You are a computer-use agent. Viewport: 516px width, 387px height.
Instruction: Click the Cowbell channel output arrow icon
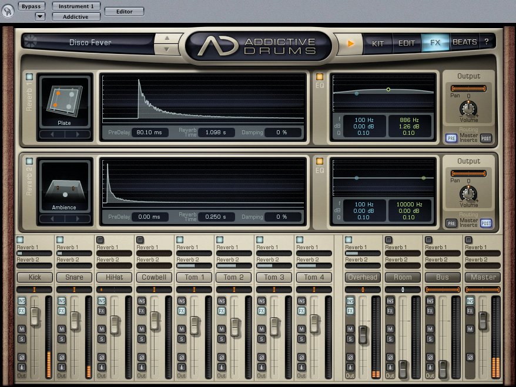(142, 367)
